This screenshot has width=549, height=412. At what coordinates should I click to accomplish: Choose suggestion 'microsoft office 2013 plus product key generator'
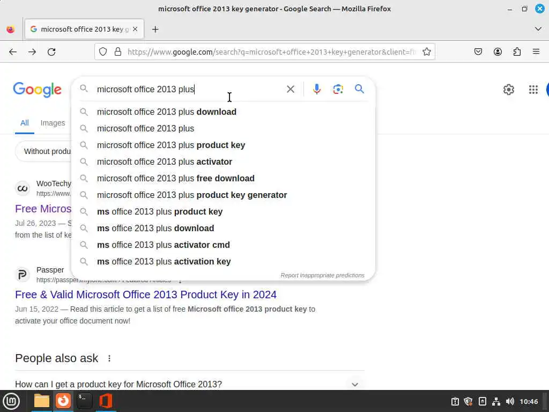point(223,195)
